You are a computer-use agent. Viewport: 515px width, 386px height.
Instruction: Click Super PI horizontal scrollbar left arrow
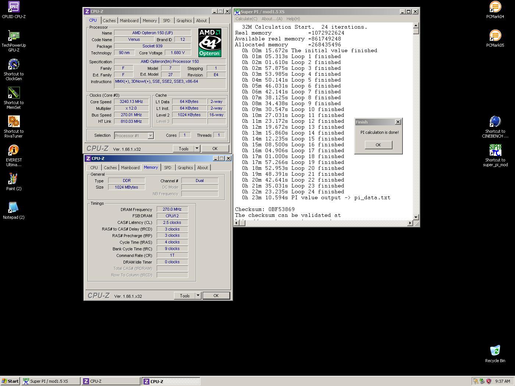[237, 223]
